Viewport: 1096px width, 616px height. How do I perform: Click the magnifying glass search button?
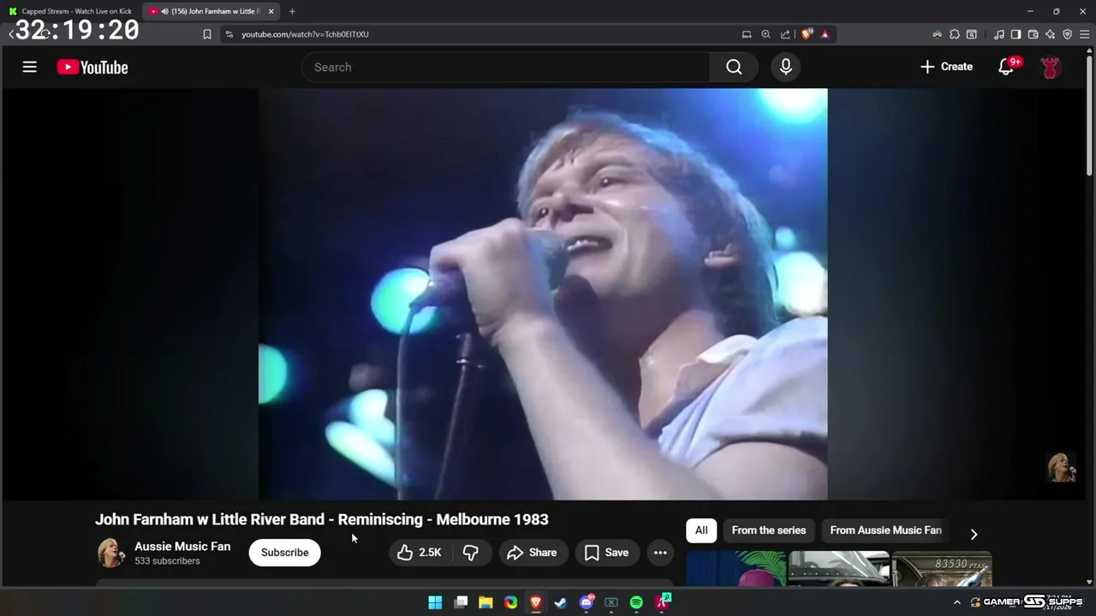click(x=734, y=68)
